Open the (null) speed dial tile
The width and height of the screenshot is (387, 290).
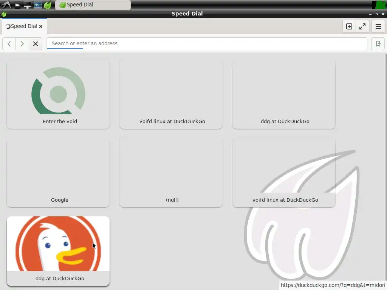171,173
